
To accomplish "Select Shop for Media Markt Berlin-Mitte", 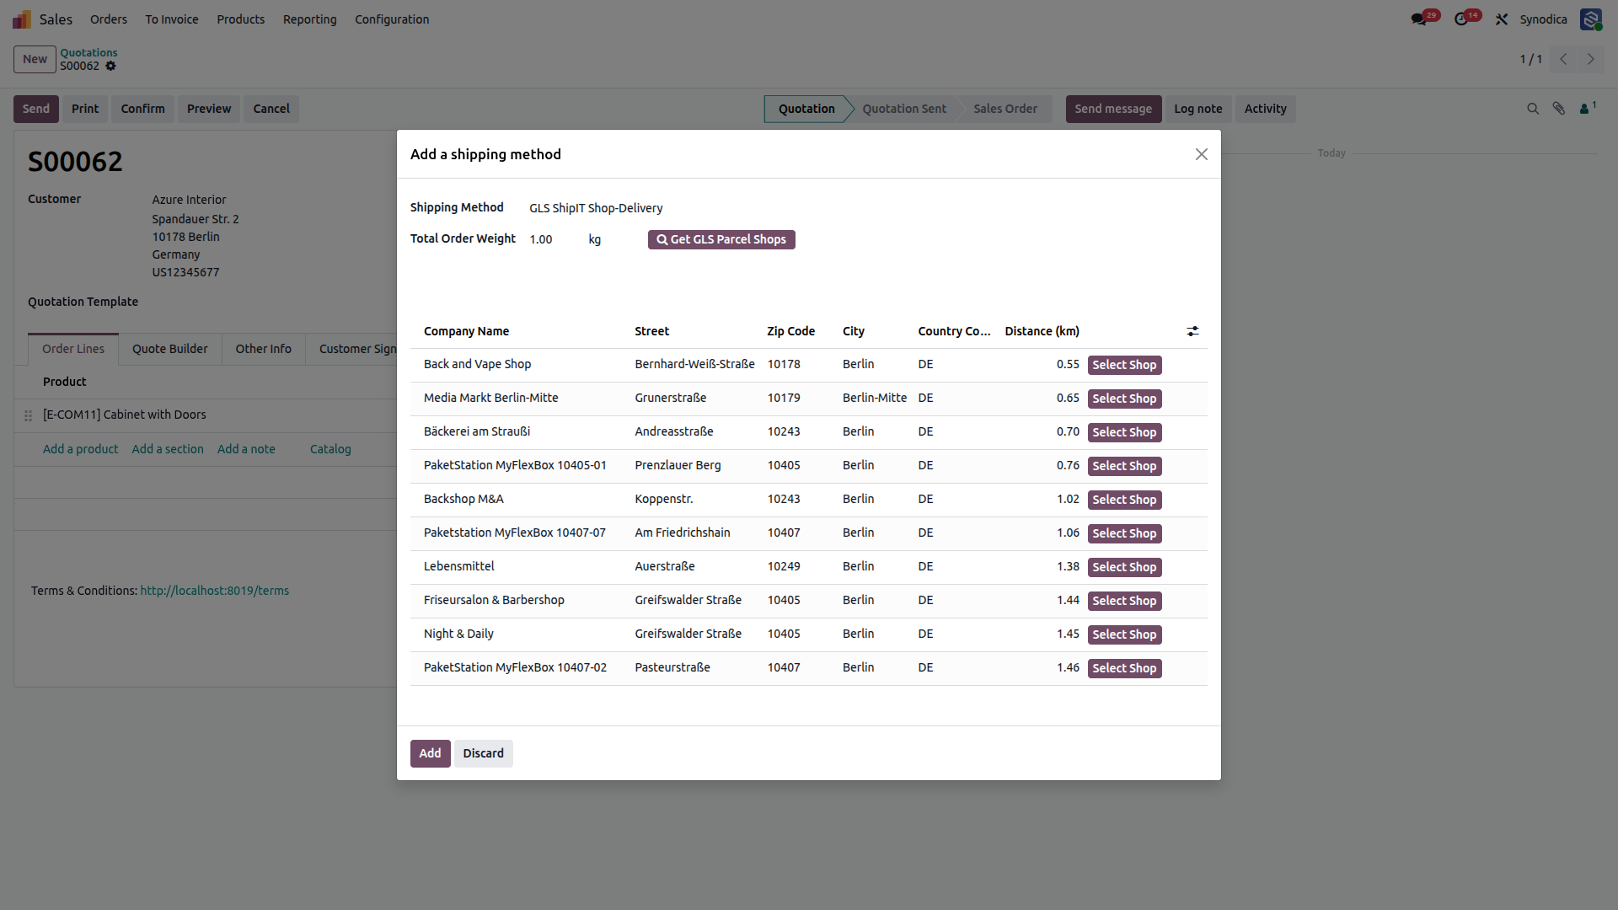I will tap(1124, 399).
